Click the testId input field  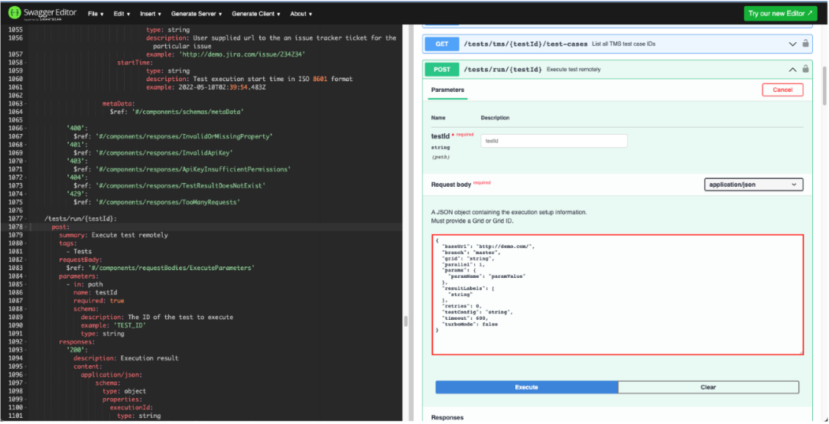(x=554, y=141)
